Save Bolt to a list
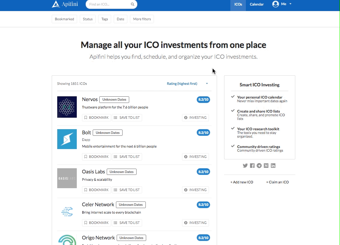Screen dimensions: 340x245 click(127, 156)
